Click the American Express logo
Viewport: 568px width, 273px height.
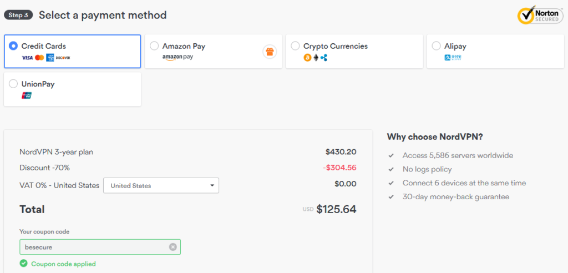[50, 58]
